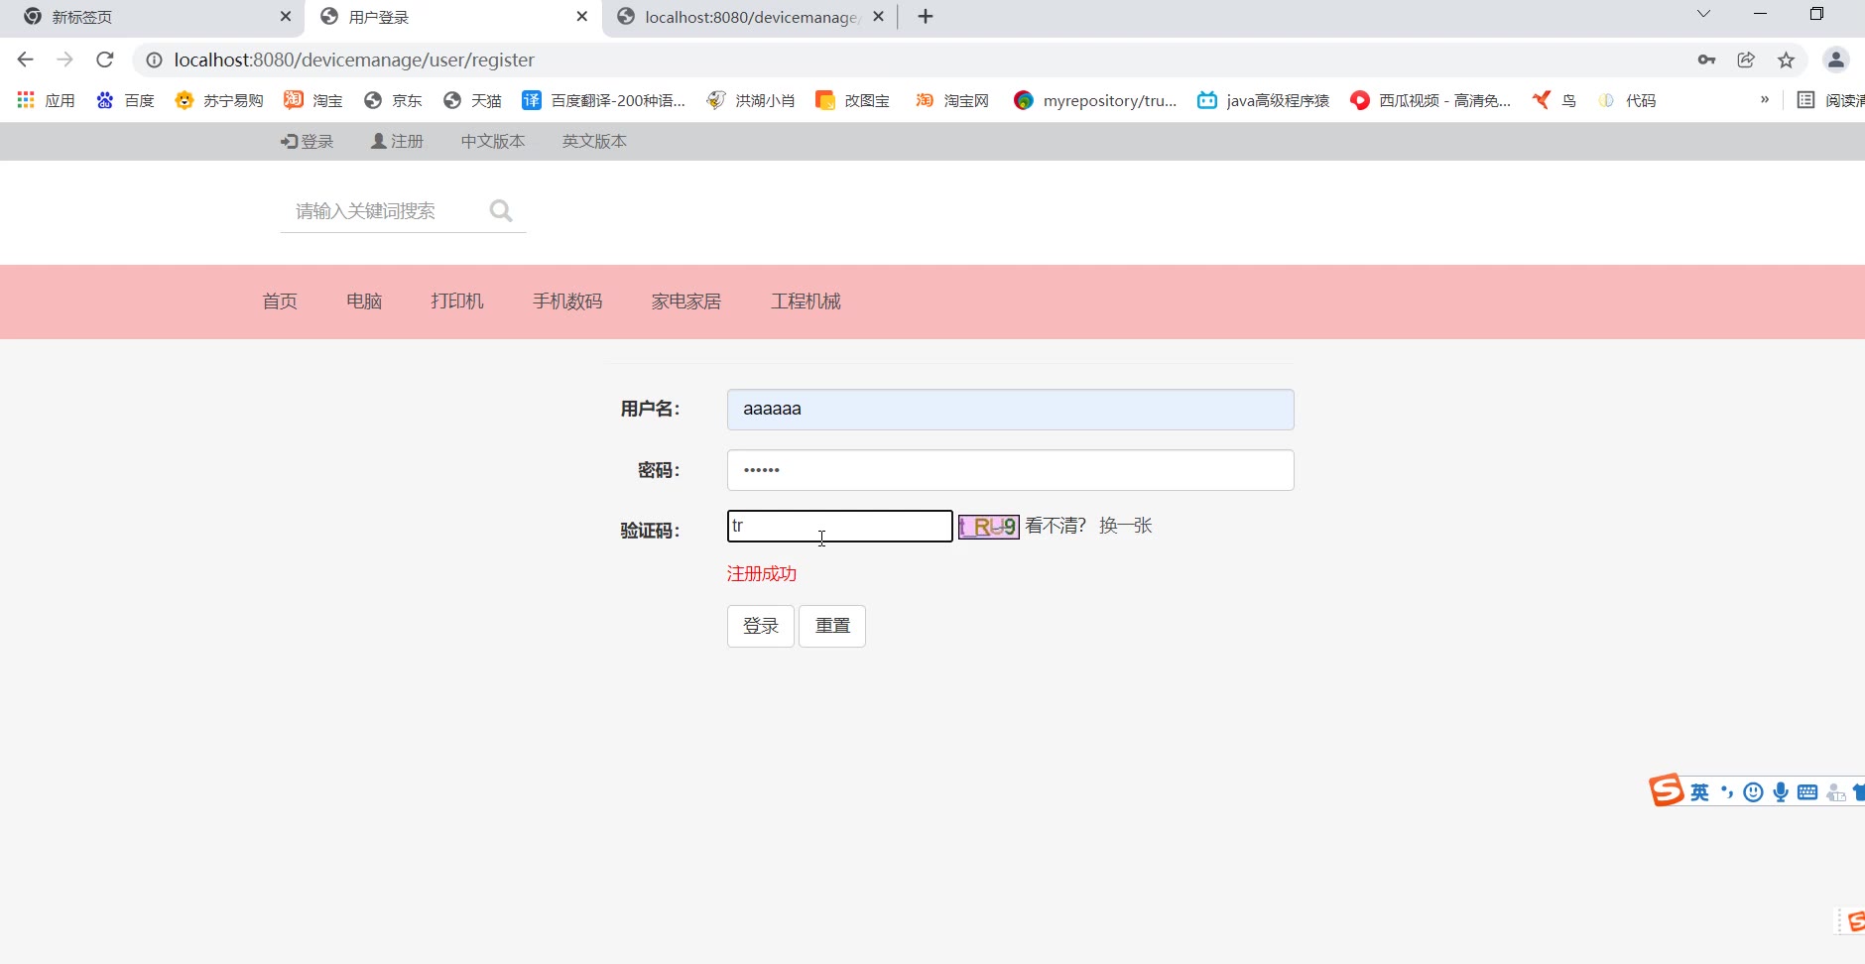1865x964 pixels.
Task: Open new tab with plus icon
Action: (925, 17)
